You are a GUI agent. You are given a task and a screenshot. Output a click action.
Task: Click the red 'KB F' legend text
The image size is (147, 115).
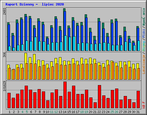(144, 105)
